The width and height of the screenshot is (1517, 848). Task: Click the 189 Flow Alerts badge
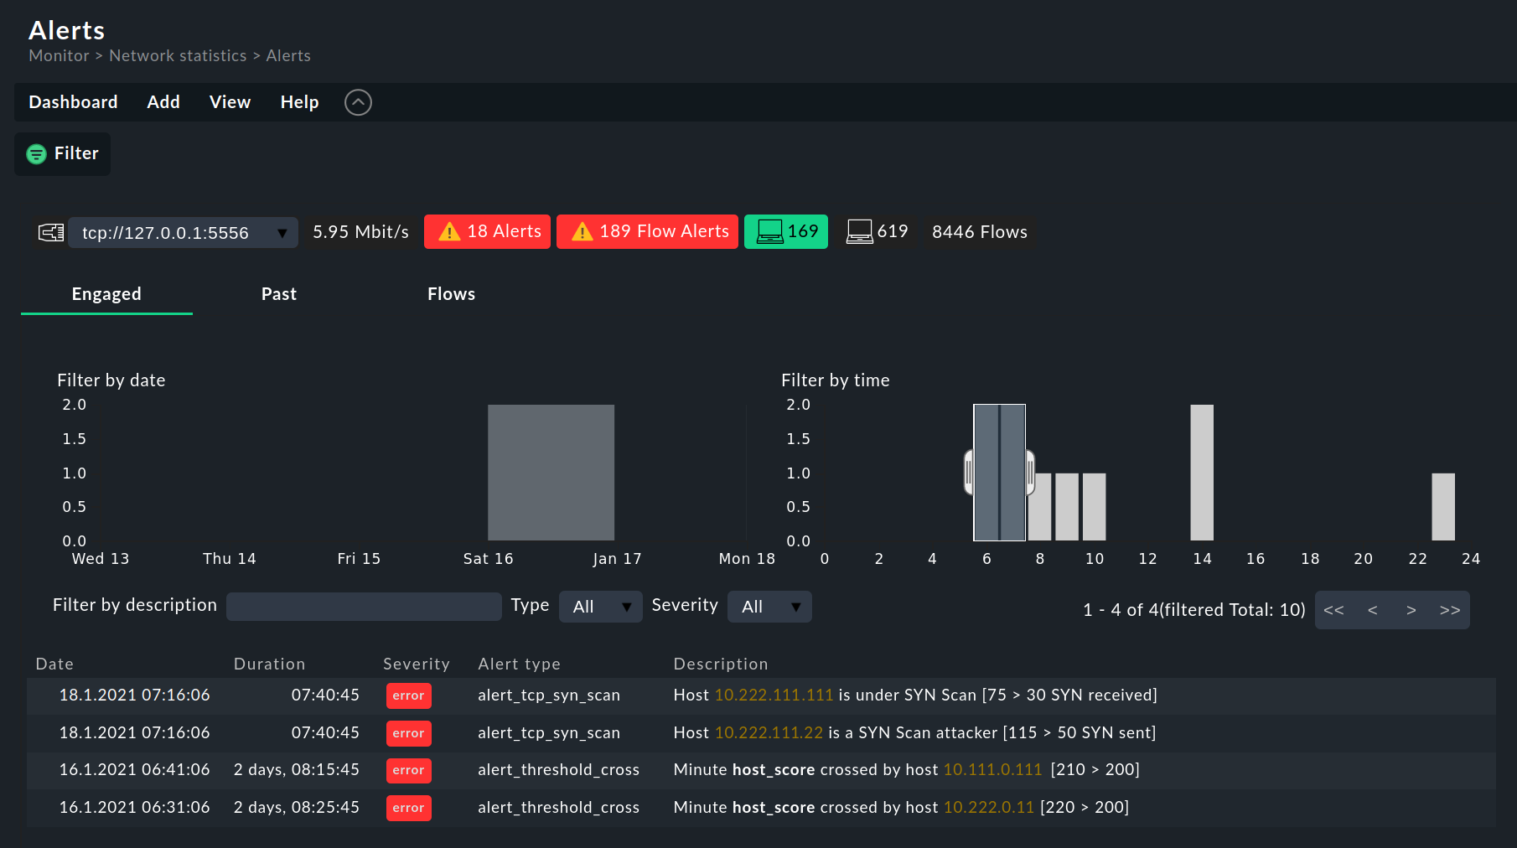tap(647, 232)
